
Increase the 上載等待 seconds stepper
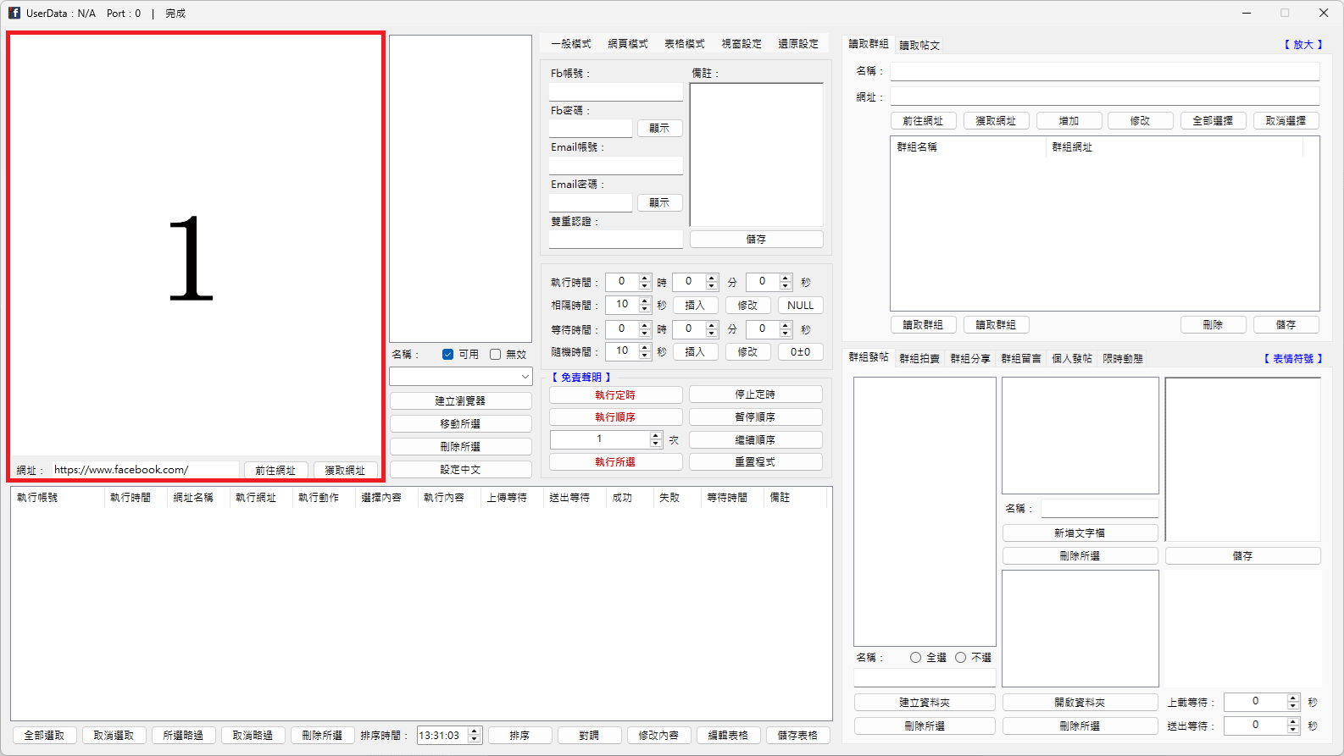(1293, 698)
